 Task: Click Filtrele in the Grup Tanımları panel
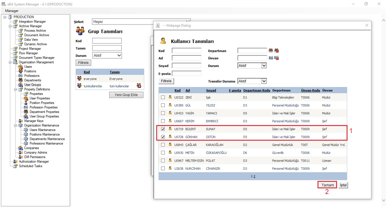pyautogui.click(x=83, y=63)
